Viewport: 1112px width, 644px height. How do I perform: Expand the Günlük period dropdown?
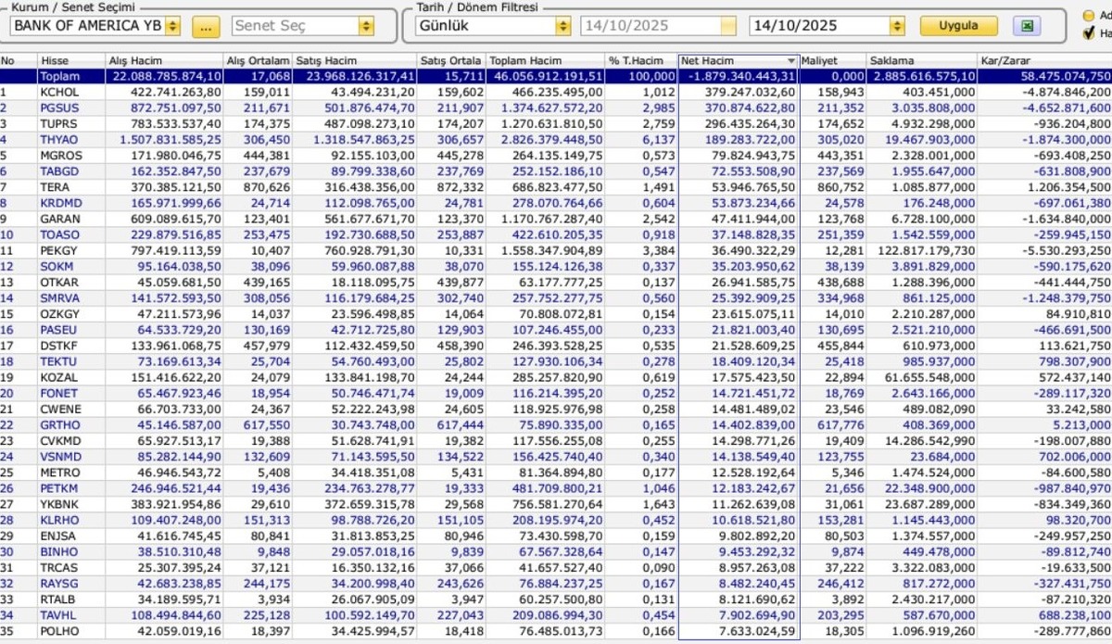pos(562,27)
